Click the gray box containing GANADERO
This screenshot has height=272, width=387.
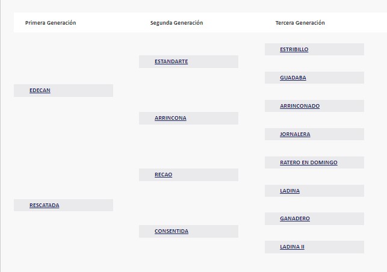pos(314,218)
